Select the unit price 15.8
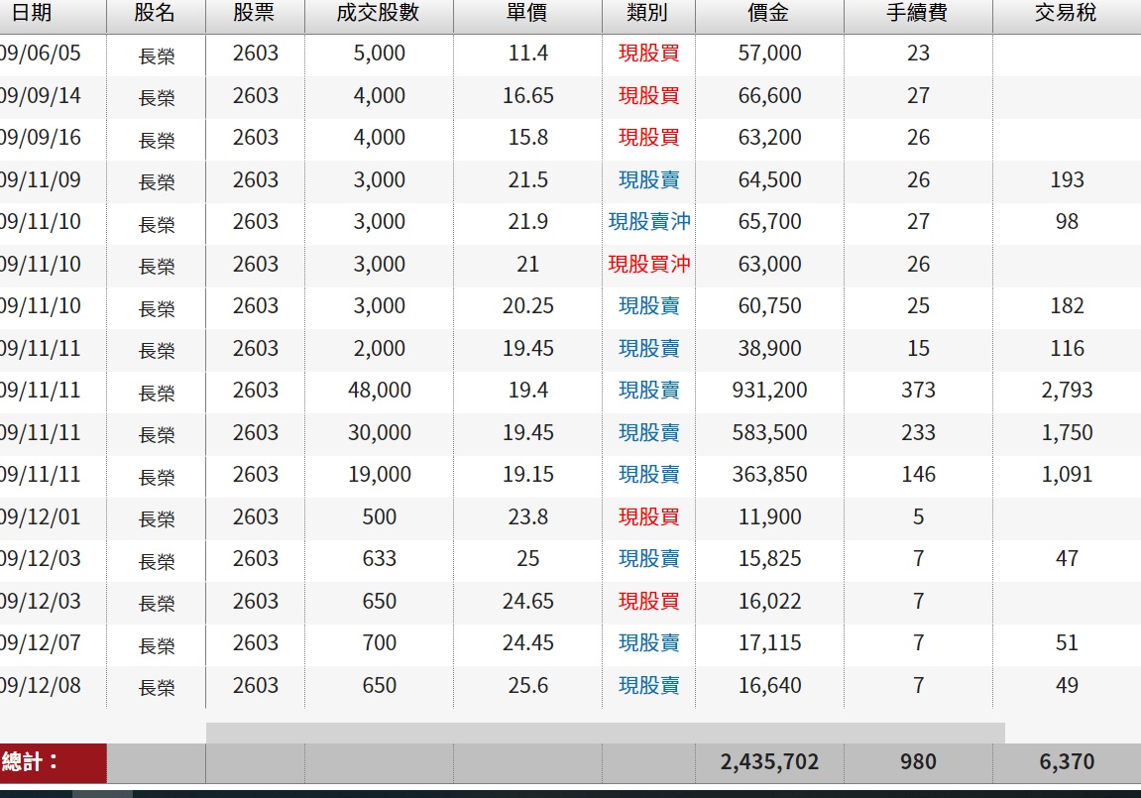Image resolution: width=1141 pixels, height=798 pixels. pos(528,138)
